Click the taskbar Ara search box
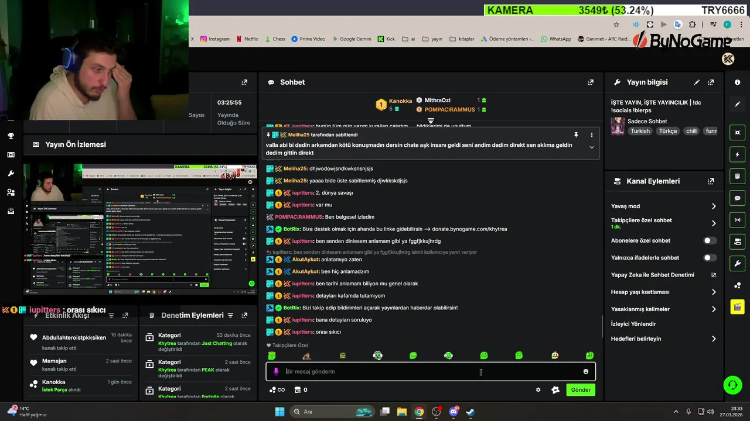Viewport: 750px width, 421px height. (x=332, y=412)
